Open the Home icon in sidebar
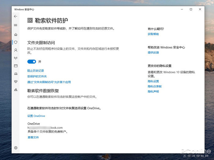214x160 pixels. tap(16, 35)
